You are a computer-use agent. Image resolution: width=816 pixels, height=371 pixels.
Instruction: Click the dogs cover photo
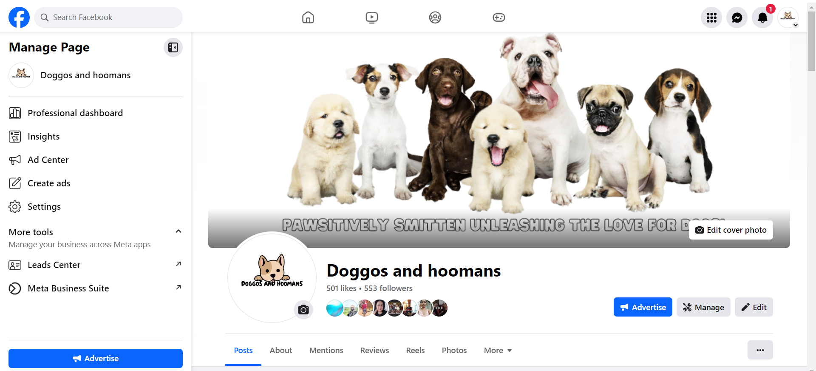coord(499,140)
